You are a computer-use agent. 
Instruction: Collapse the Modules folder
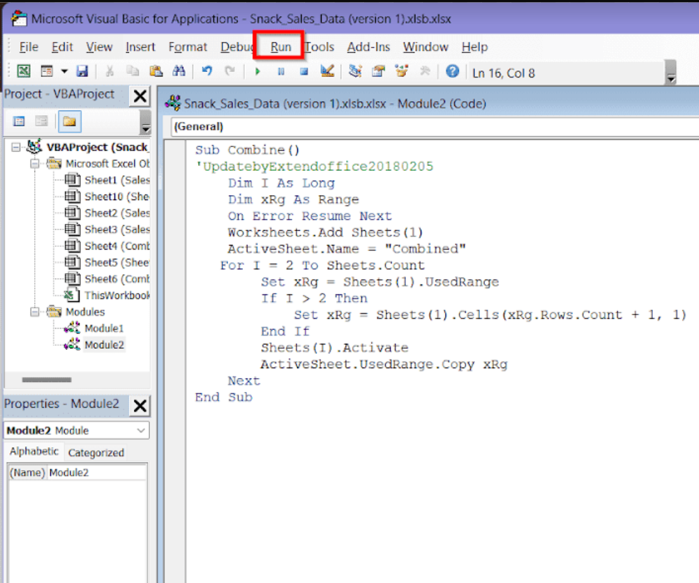tap(35, 312)
